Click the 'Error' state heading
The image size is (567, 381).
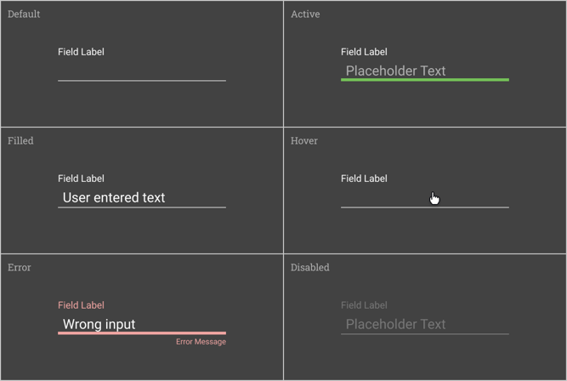pos(20,267)
